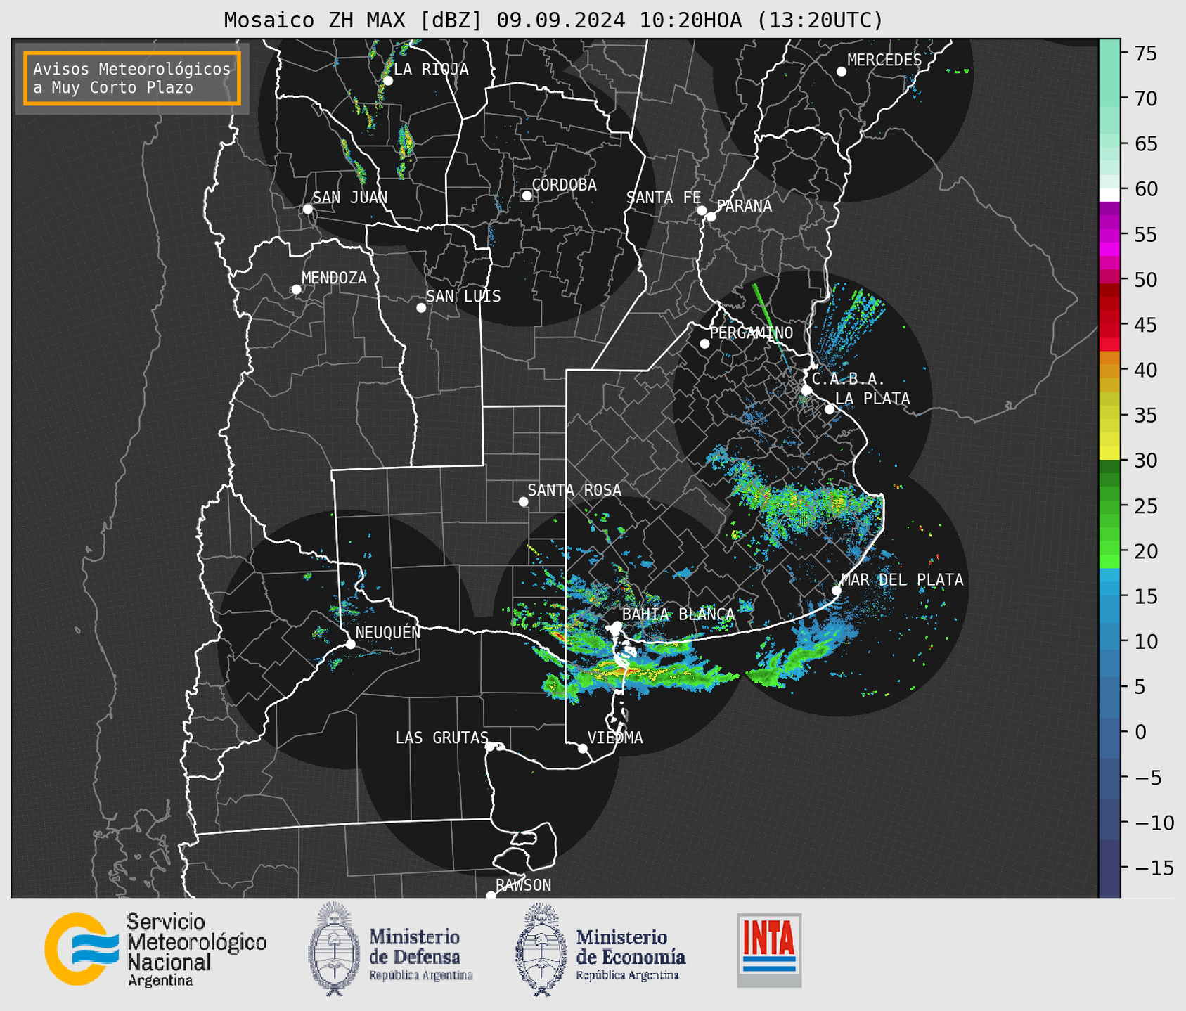The image size is (1186, 1011).
Task: Click the Ministerio de Economía text
Action: coord(631,955)
